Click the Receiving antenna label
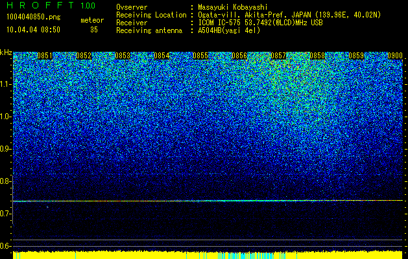Image resolution: width=408 pixels, height=259 pixels. coord(149,30)
